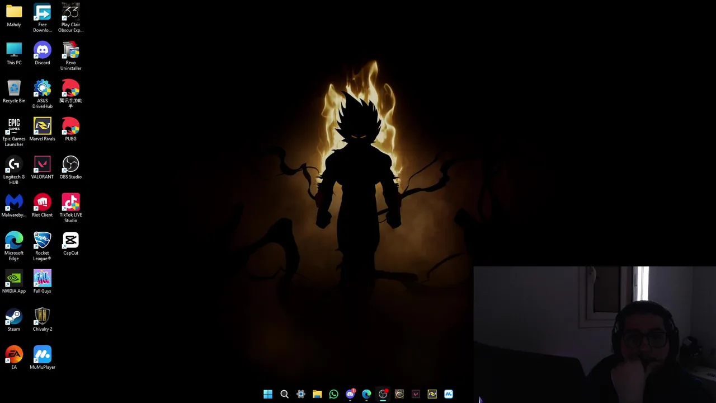The image size is (716, 403).
Task: Select the Malwarebytes desktop shortcut
Action: click(14, 206)
